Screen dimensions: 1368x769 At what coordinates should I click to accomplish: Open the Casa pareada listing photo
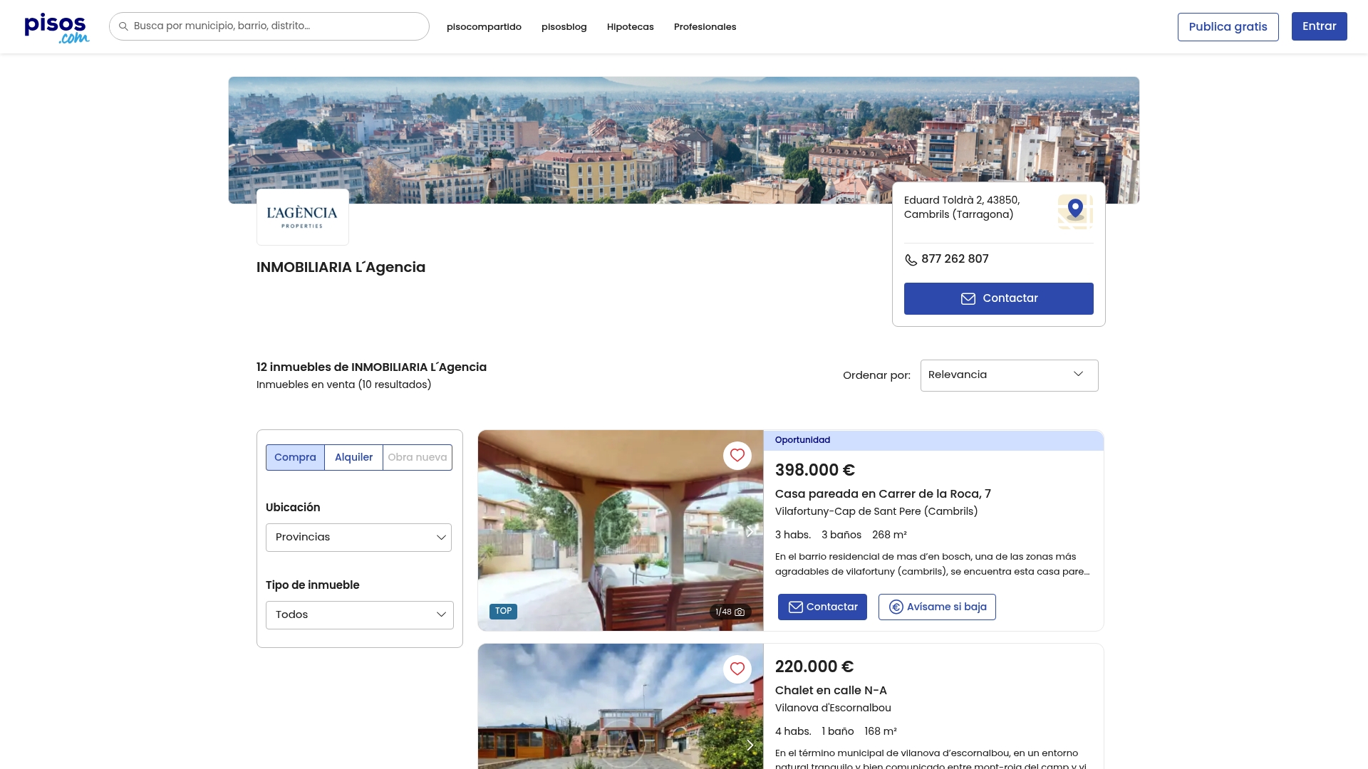tap(621, 530)
